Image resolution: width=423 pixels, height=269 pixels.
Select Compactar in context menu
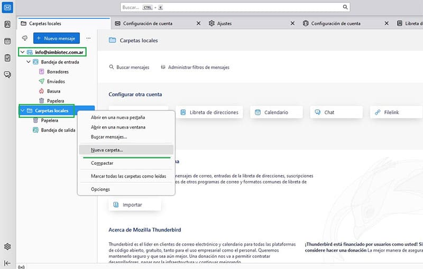pyautogui.click(x=126, y=163)
